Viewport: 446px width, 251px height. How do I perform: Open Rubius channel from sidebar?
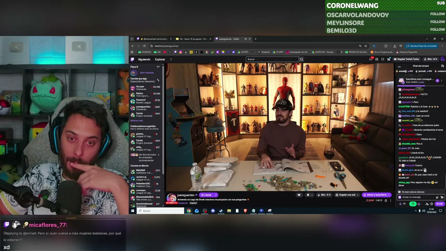click(x=145, y=94)
